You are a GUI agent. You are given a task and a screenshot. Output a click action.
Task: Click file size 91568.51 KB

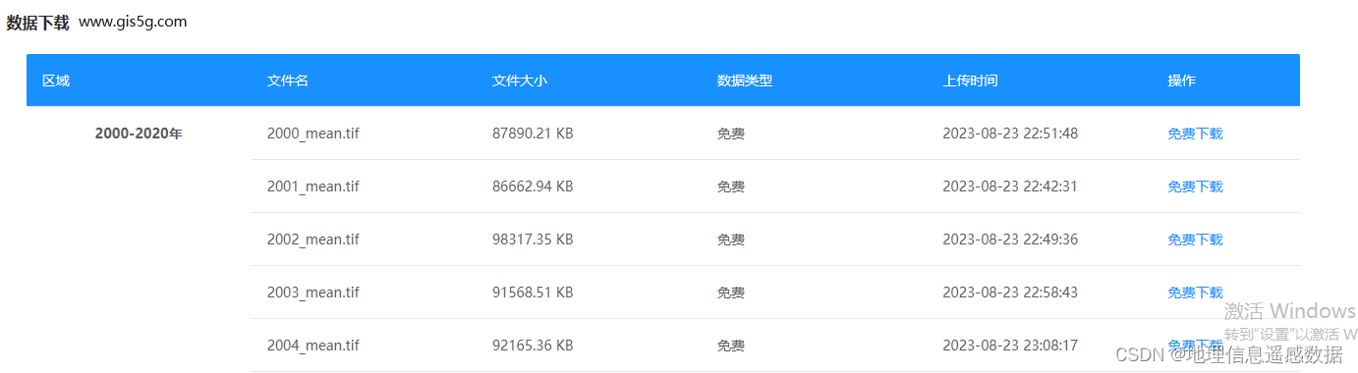click(533, 293)
